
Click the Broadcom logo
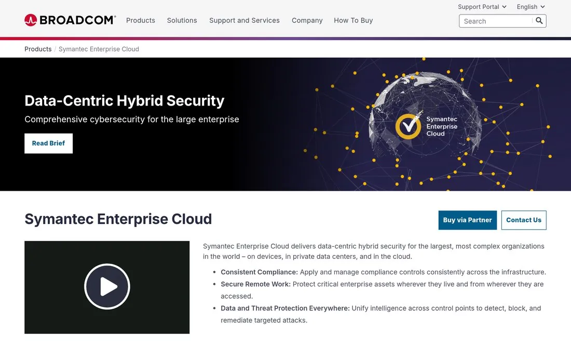pyautogui.click(x=70, y=20)
